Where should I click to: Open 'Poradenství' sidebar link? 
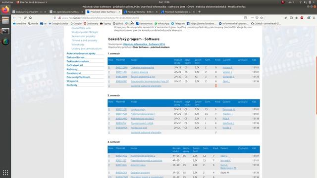[x=74, y=73]
